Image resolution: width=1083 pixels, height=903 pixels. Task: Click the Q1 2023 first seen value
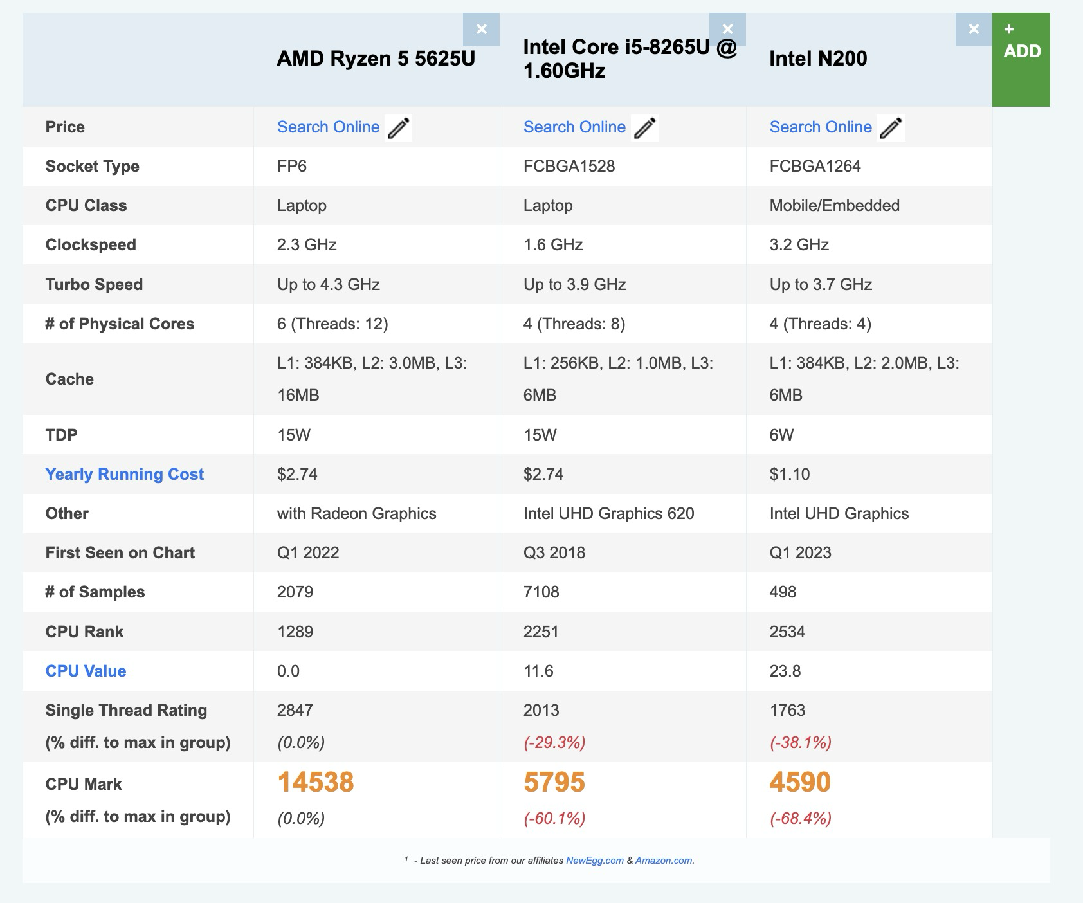pos(801,552)
